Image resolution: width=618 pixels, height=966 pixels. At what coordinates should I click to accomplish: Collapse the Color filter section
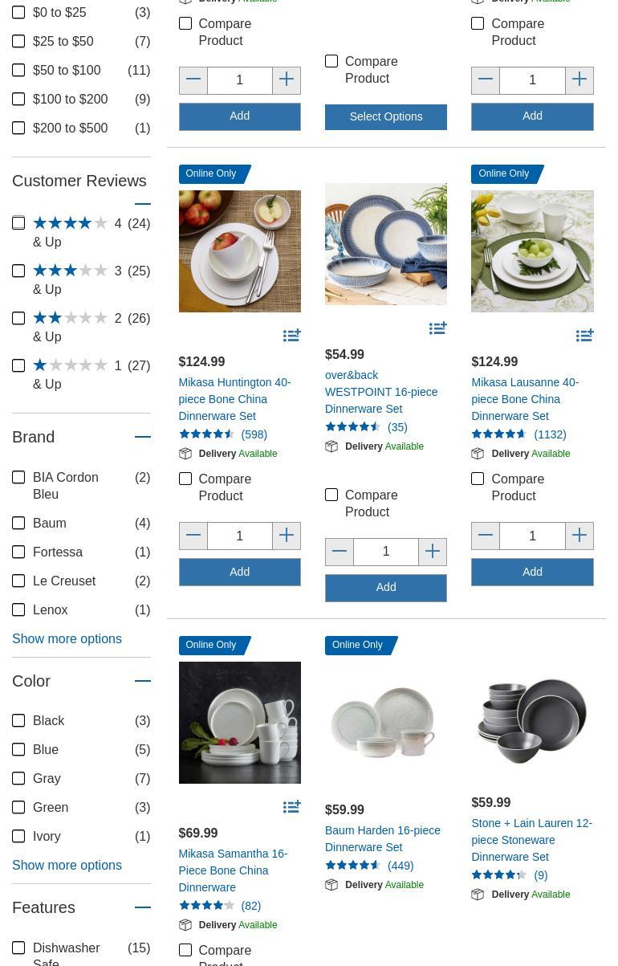[x=143, y=681]
